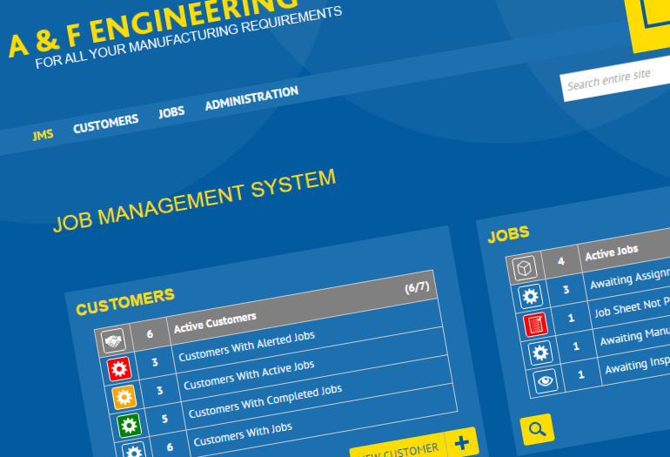Open Customers With Alerted Jobs link

[246, 346]
